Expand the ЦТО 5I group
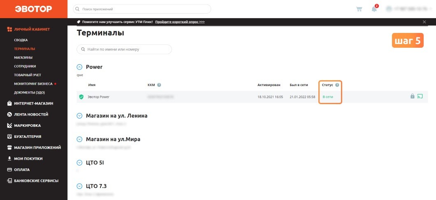Image resolution: width=436 pixels, height=200 pixels. coord(79,163)
